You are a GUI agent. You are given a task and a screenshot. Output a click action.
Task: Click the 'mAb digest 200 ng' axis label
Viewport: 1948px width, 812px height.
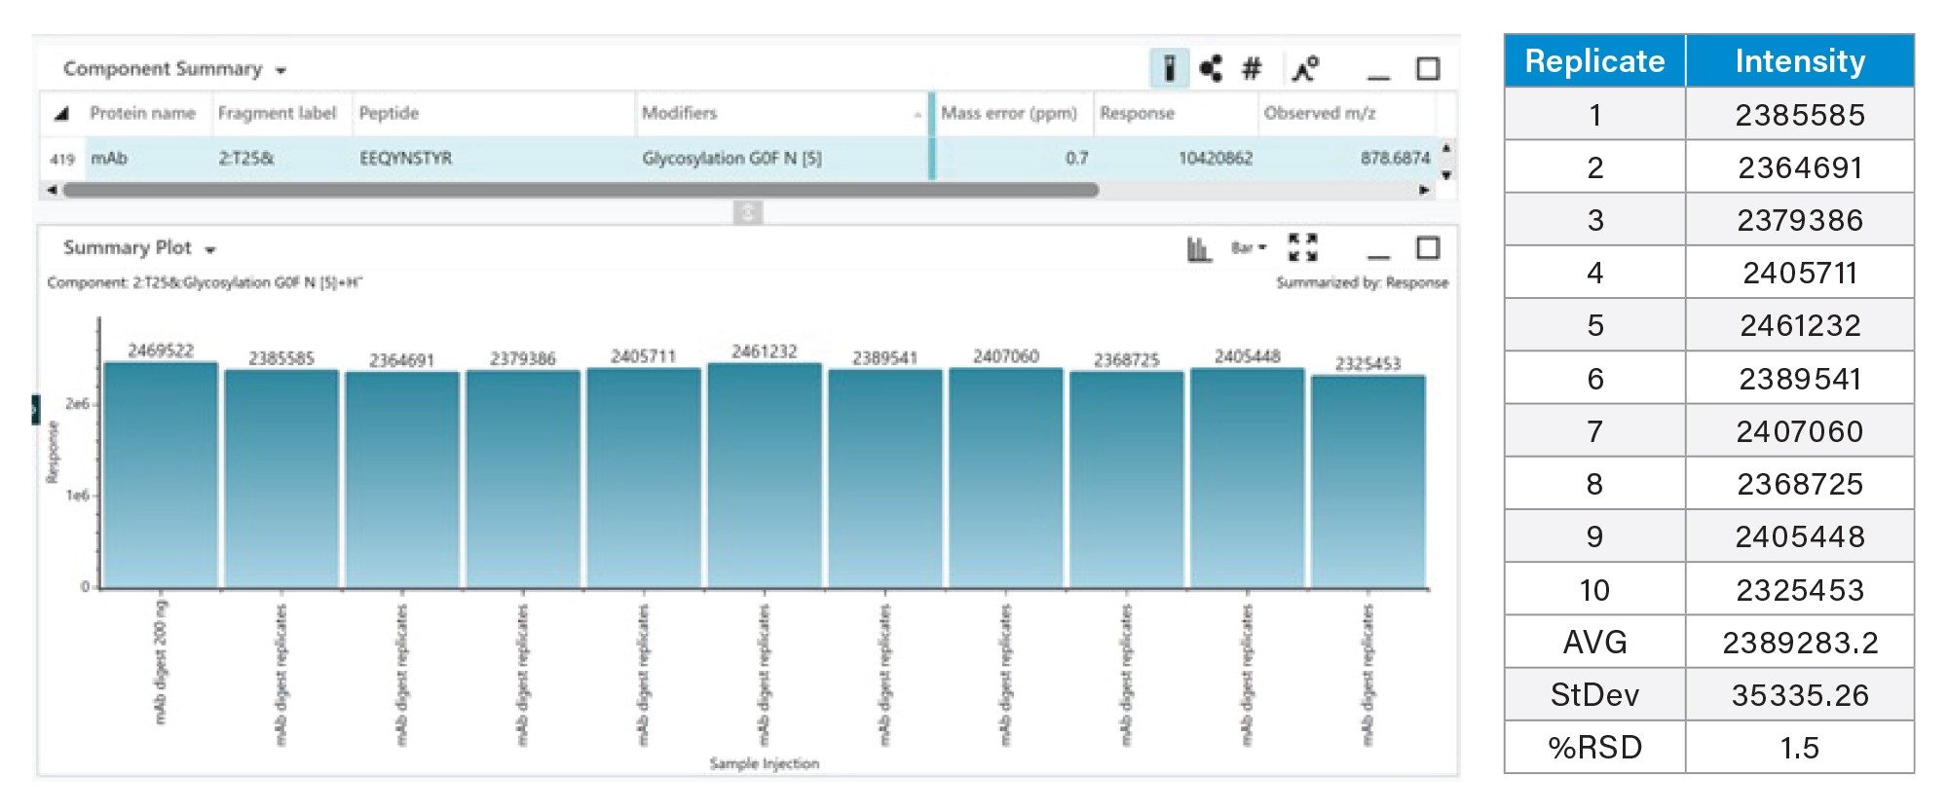point(161,662)
